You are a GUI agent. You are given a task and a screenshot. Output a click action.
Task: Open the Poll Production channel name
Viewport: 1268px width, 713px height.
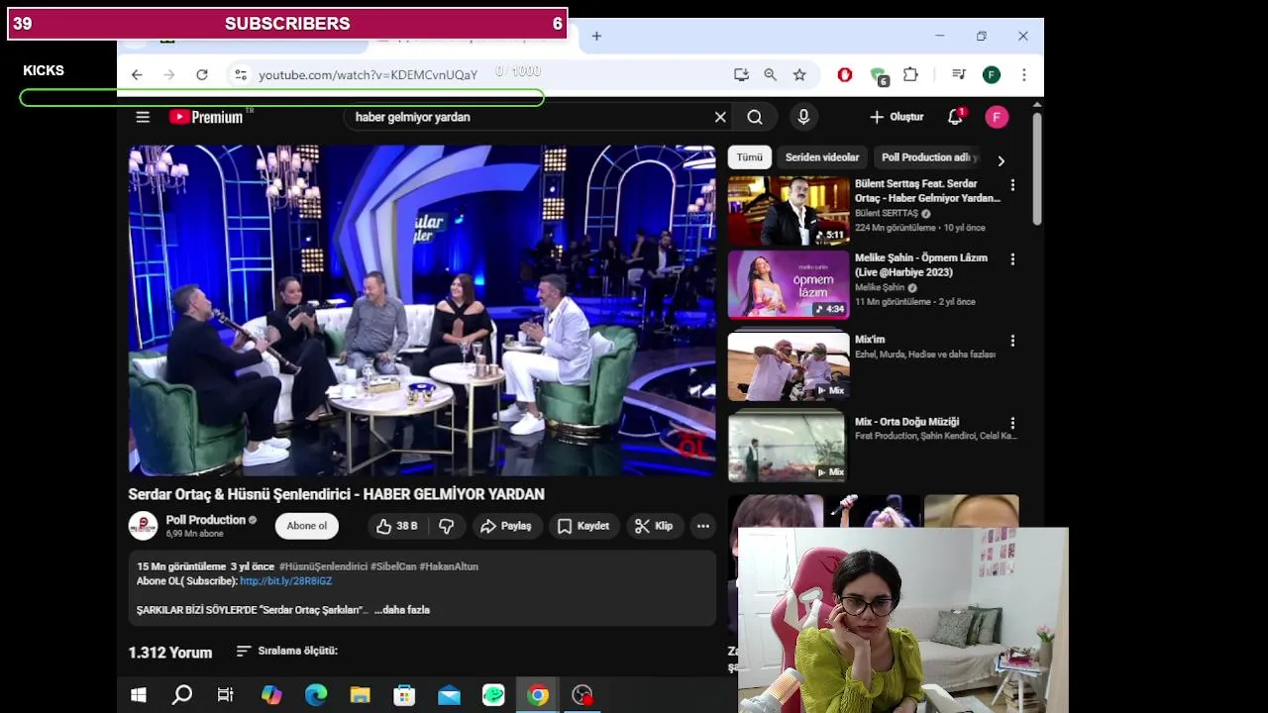[x=205, y=520]
